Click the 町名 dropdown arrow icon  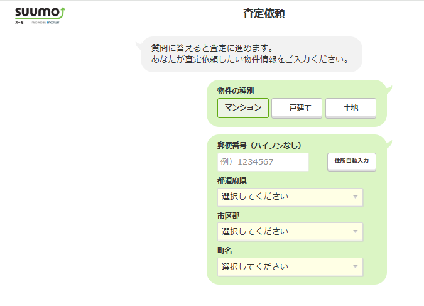(355, 267)
